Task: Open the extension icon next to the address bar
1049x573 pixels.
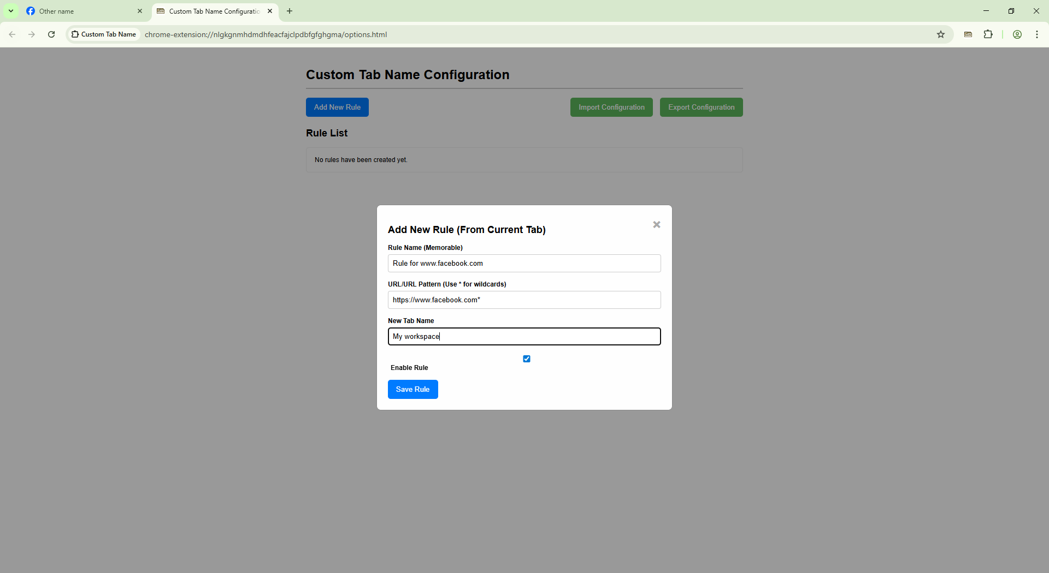Action: coord(968,34)
